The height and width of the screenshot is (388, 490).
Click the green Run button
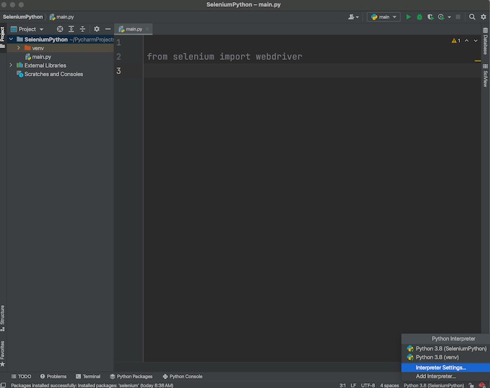pos(408,17)
